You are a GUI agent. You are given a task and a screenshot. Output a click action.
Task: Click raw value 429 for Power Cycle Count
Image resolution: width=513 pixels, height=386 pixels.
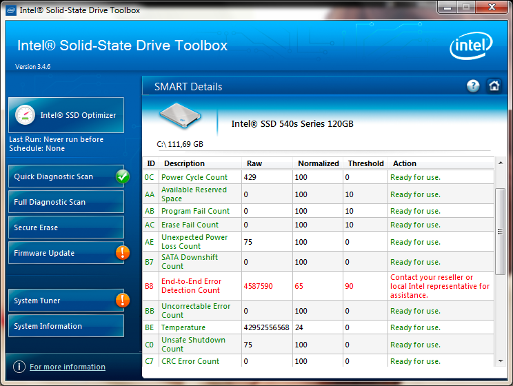pyautogui.click(x=250, y=177)
